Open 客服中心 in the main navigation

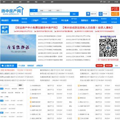tap(95, 20)
